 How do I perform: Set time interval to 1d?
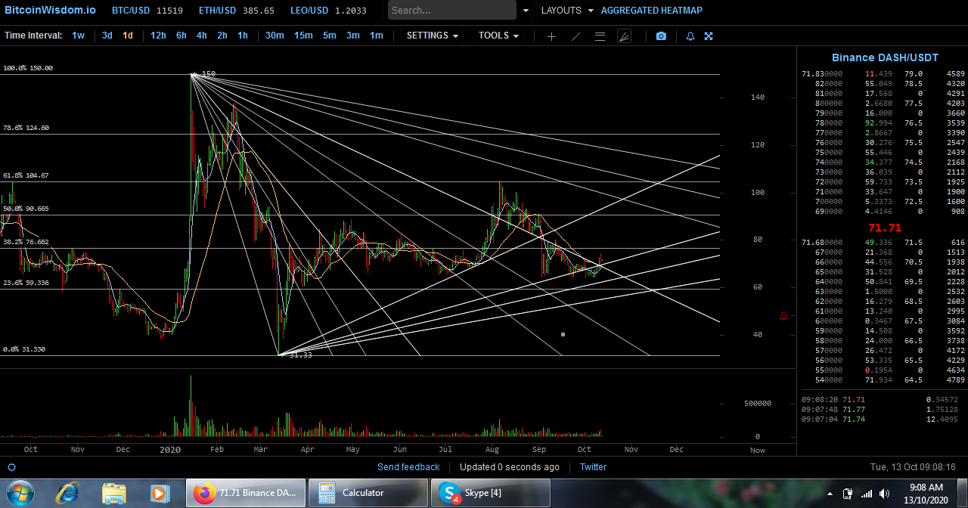[128, 36]
